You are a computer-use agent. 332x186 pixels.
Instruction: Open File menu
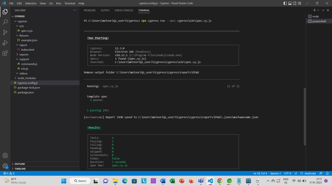[x=11, y=4]
